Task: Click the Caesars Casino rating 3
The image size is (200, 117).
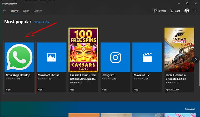Action: coord(76,83)
